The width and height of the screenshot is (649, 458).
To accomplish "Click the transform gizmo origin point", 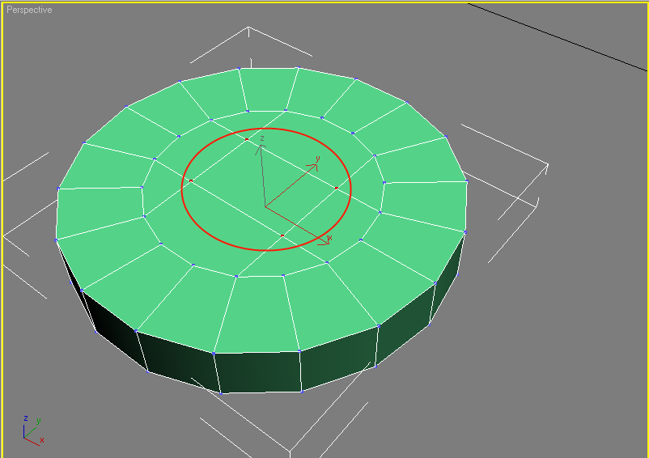I will (x=265, y=206).
